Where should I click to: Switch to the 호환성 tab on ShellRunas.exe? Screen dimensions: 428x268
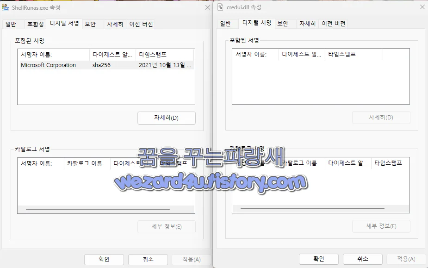point(35,24)
